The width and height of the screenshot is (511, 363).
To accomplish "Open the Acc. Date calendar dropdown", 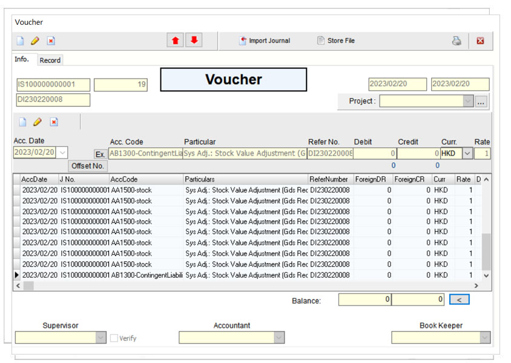I will click(62, 152).
